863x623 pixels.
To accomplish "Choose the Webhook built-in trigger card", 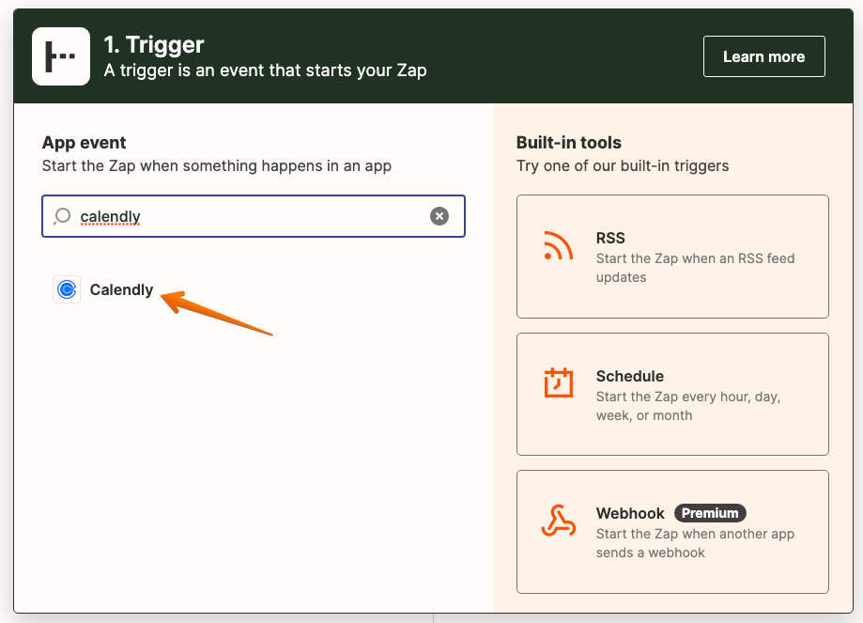I will tap(672, 532).
